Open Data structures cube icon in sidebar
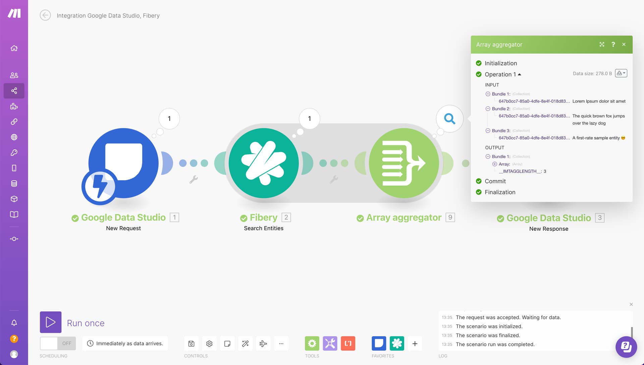644x365 pixels. point(14,199)
